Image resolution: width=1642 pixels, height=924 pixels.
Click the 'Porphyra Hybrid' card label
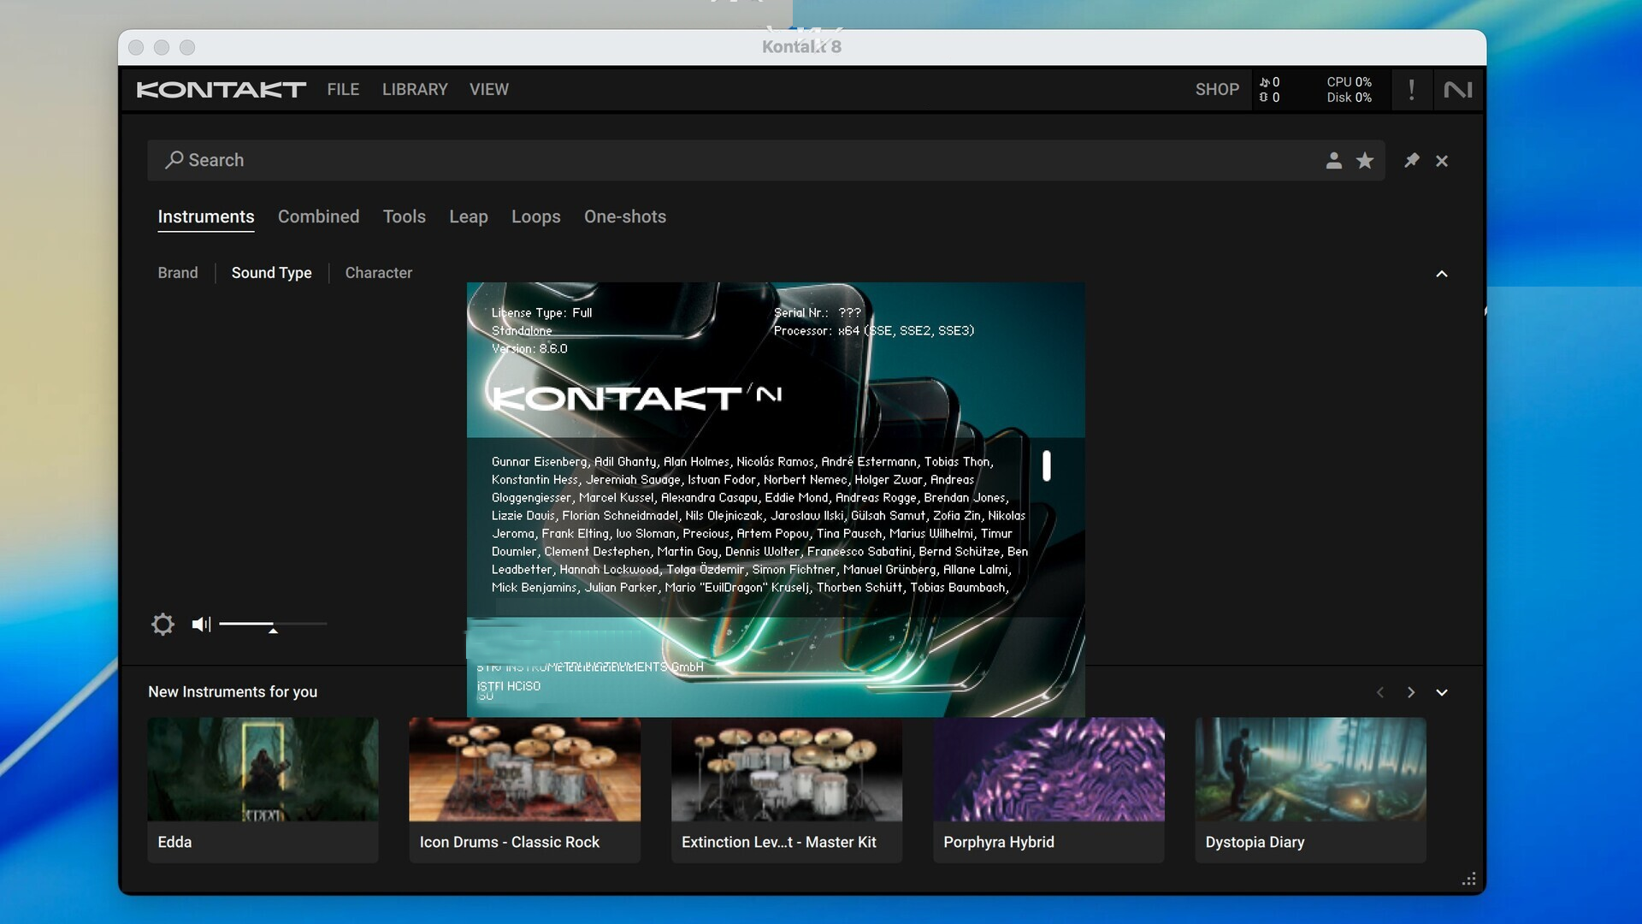[999, 843]
